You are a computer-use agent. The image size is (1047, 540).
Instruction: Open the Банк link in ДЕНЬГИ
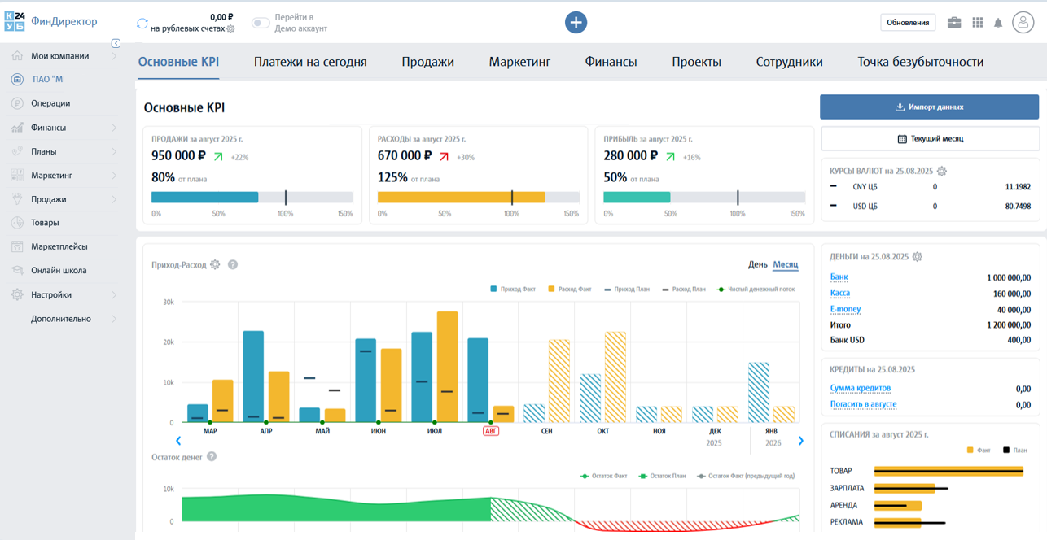[839, 277]
